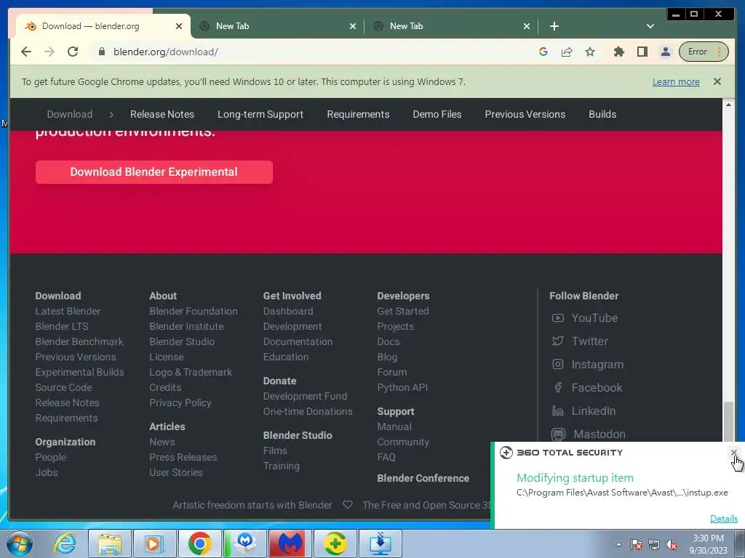Image resolution: width=745 pixels, height=558 pixels.
Task: Open the Demo Files nav item
Action: point(437,114)
